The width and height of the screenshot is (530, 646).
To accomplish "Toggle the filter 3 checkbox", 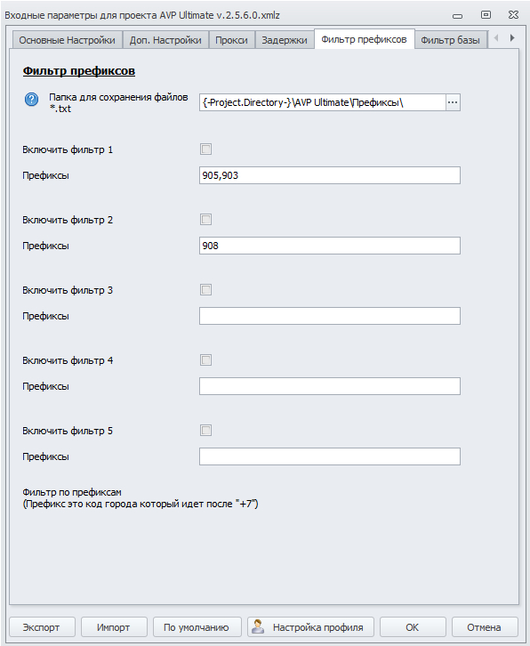I will 206,289.
